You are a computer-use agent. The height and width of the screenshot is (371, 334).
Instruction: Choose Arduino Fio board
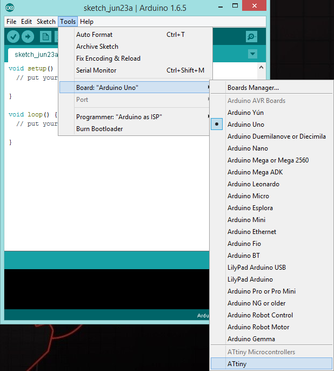pos(271,244)
